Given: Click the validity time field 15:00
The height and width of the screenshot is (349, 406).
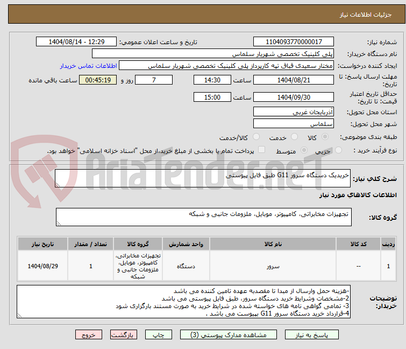Looking at the screenshot, I should tap(212, 97).
